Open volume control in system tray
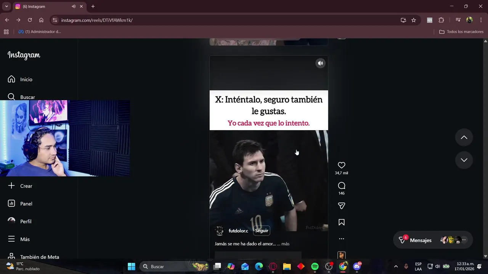 tap(437, 266)
